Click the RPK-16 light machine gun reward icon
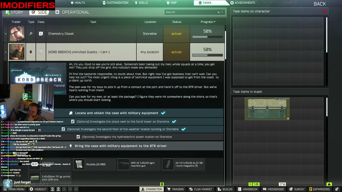Screen dimensions: 342x192 123,164
